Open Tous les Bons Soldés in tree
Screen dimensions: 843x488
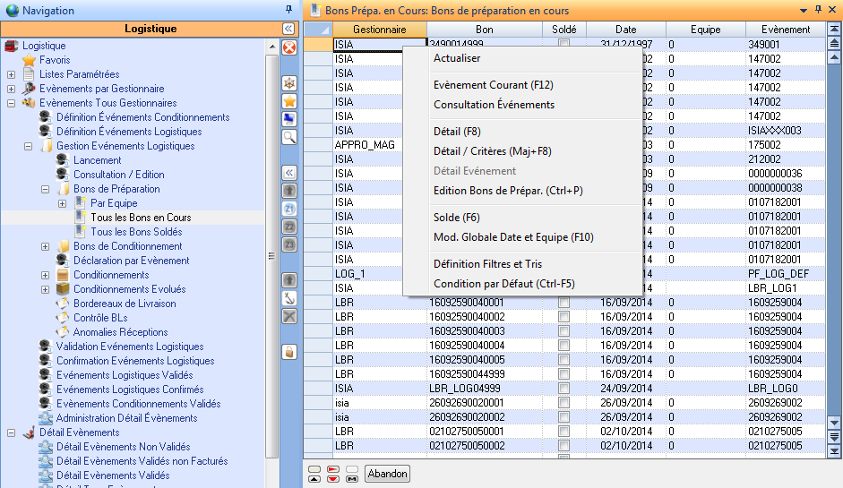[136, 232]
